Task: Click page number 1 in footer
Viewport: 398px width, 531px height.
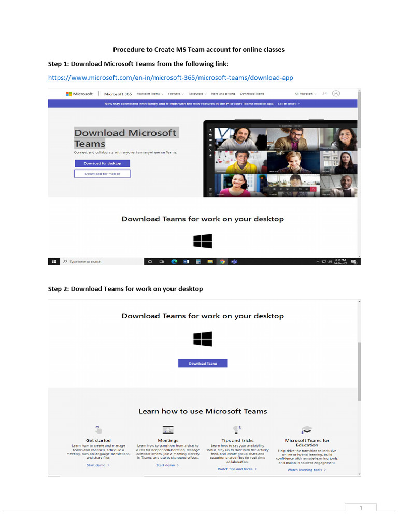Action: pyautogui.click(x=361, y=508)
